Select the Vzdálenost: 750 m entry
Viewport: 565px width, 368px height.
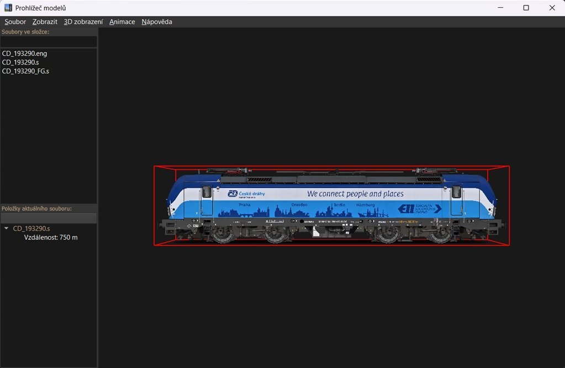(51, 237)
